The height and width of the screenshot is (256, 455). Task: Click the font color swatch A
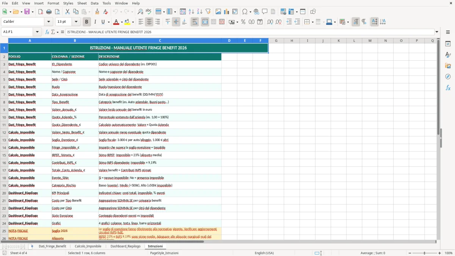pos(116,22)
